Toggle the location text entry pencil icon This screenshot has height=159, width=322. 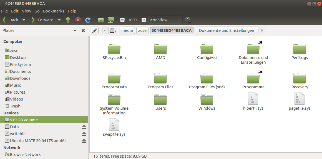[94, 30]
